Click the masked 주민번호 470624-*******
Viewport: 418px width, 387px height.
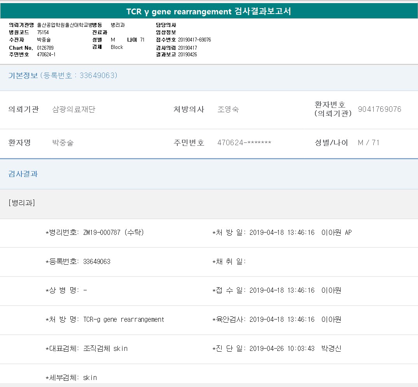244,143
